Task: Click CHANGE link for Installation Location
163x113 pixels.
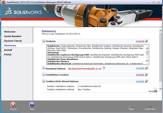Action: (x=140, y=75)
